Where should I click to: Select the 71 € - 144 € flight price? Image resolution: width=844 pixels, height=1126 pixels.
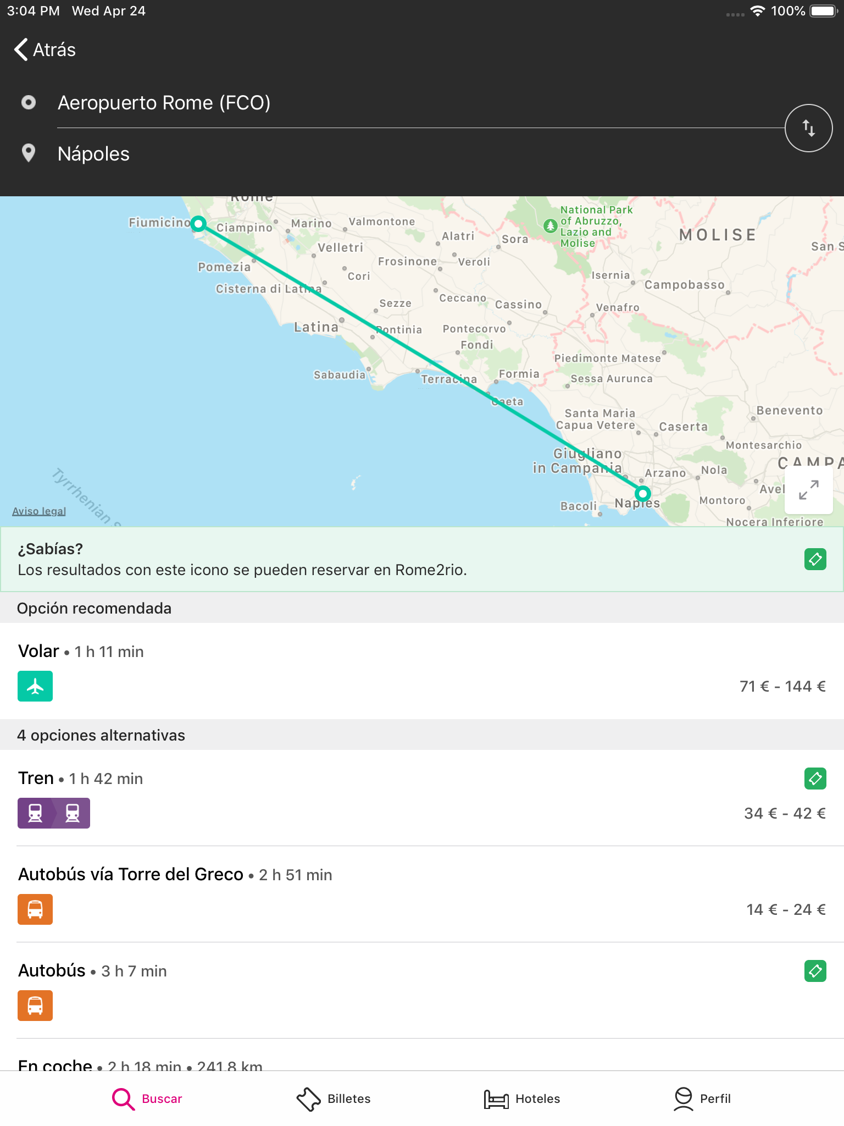tap(782, 686)
